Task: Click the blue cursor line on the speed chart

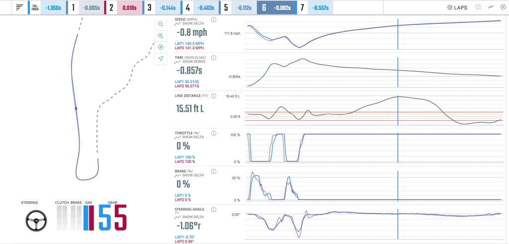Action: click(x=398, y=34)
